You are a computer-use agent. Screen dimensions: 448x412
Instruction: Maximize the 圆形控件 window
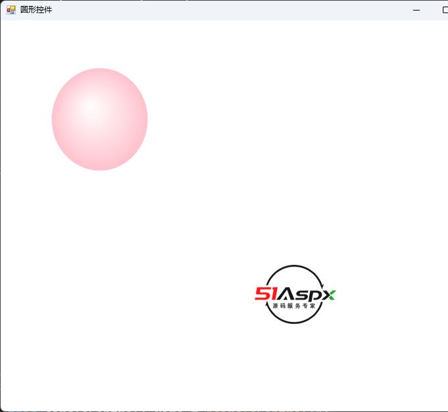pos(445,10)
